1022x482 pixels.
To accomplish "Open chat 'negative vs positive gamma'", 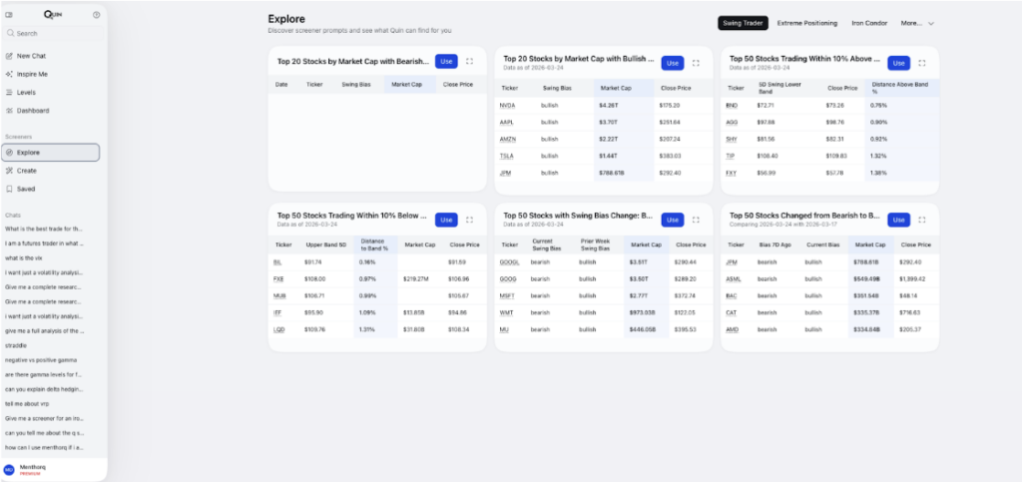I will [x=40, y=359].
